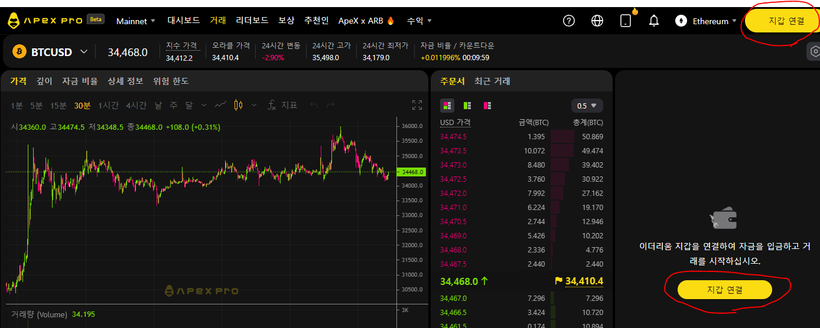Show combined buy and sell order book view
The width and height of the screenshot is (820, 328).
447,106
